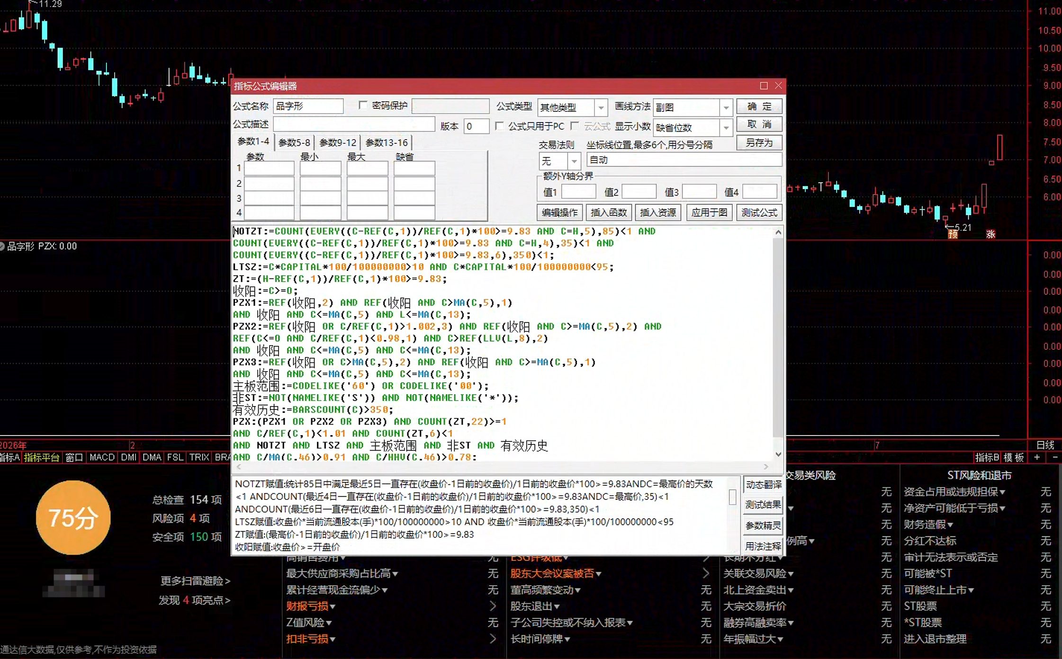Click the 用法注释 button
The image size is (1062, 659).
(763, 546)
